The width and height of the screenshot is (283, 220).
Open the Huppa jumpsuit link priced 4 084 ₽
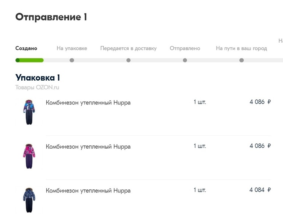click(88, 191)
